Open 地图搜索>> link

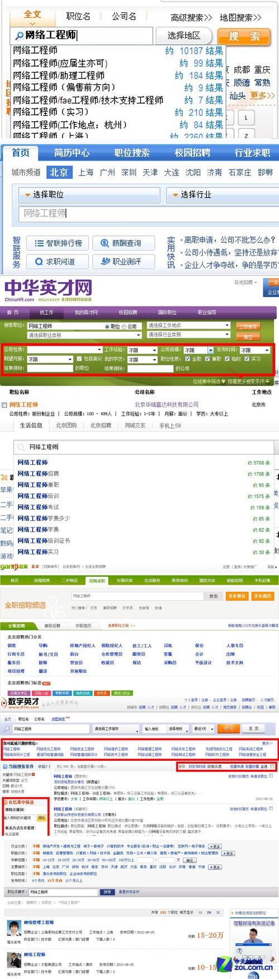tap(240, 17)
